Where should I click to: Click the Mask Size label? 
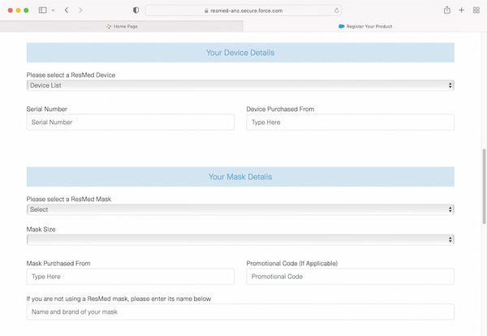point(41,230)
